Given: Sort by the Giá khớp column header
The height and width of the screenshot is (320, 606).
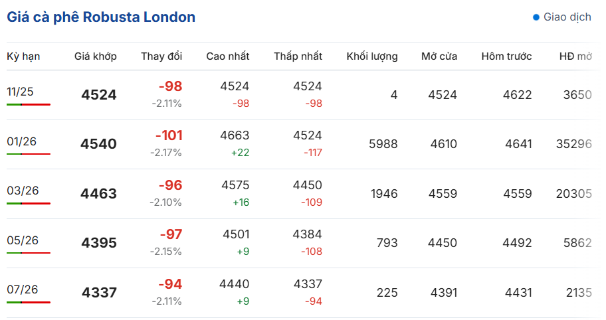Looking at the screenshot, I should (95, 56).
